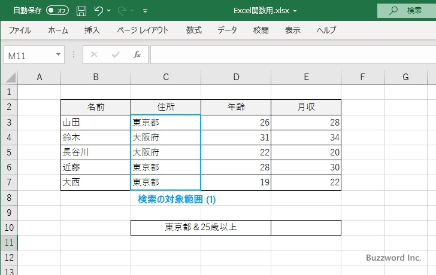Select row 11 header

point(9,243)
